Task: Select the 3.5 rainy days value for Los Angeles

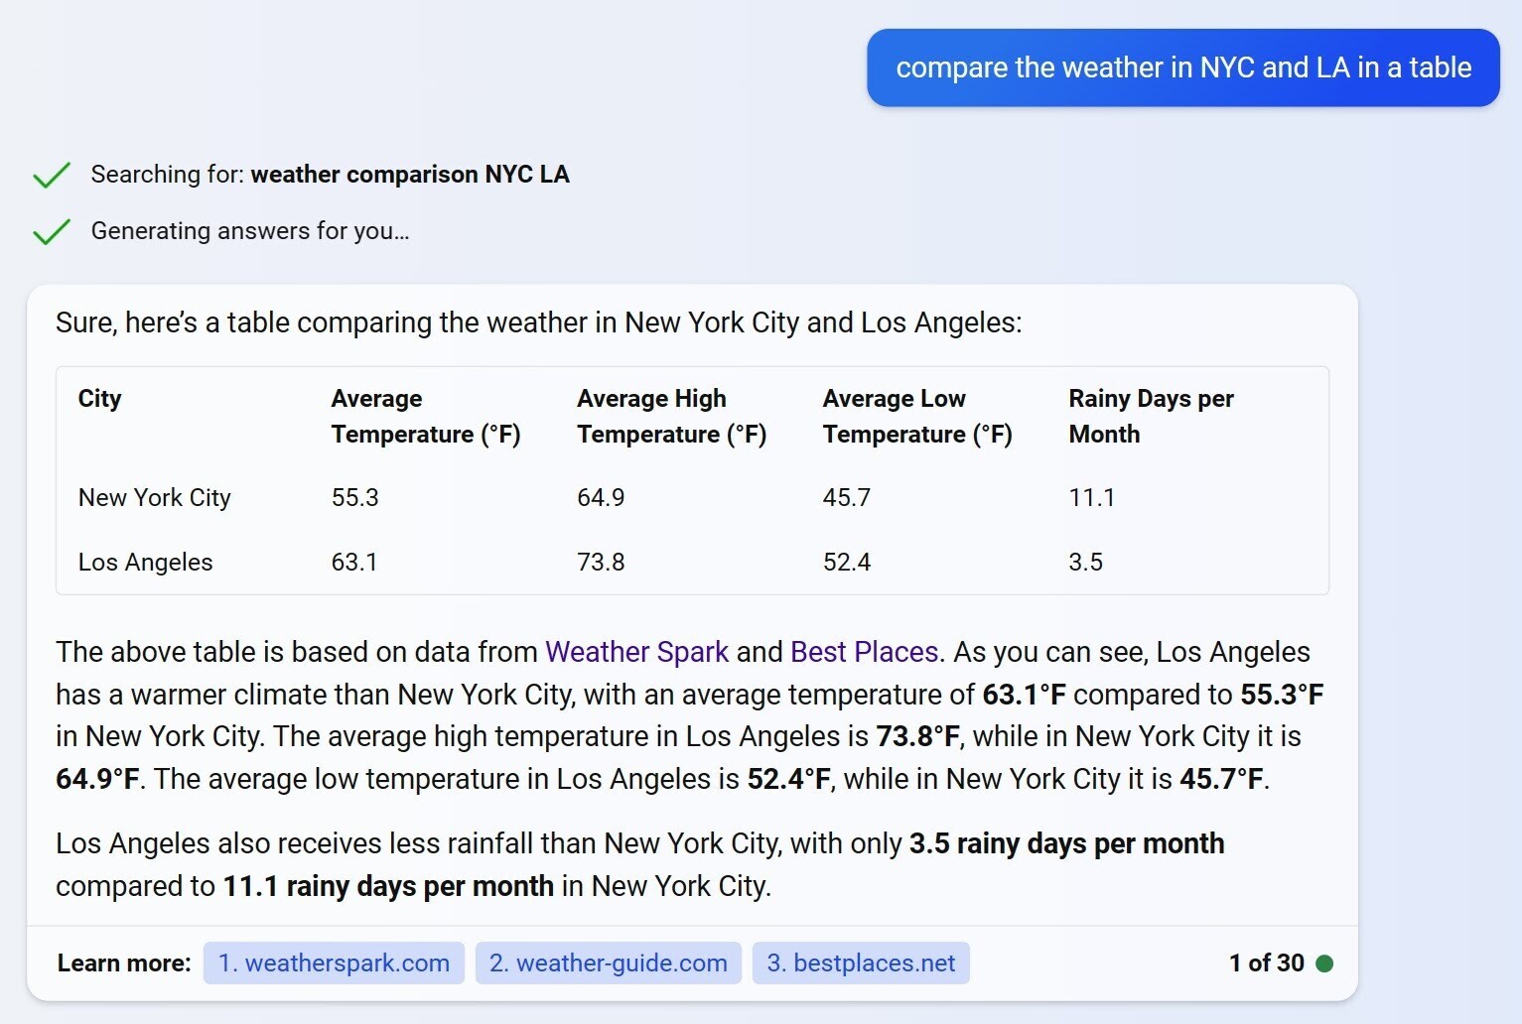Action: click(1086, 562)
